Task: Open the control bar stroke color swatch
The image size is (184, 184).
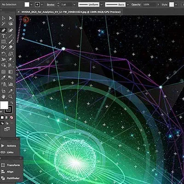Action: (37, 5)
